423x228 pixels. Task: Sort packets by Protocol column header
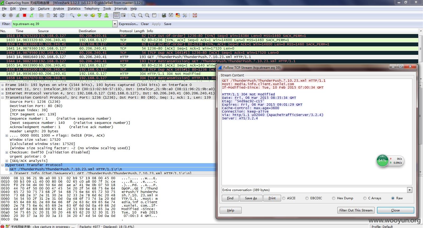pos(126,31)
